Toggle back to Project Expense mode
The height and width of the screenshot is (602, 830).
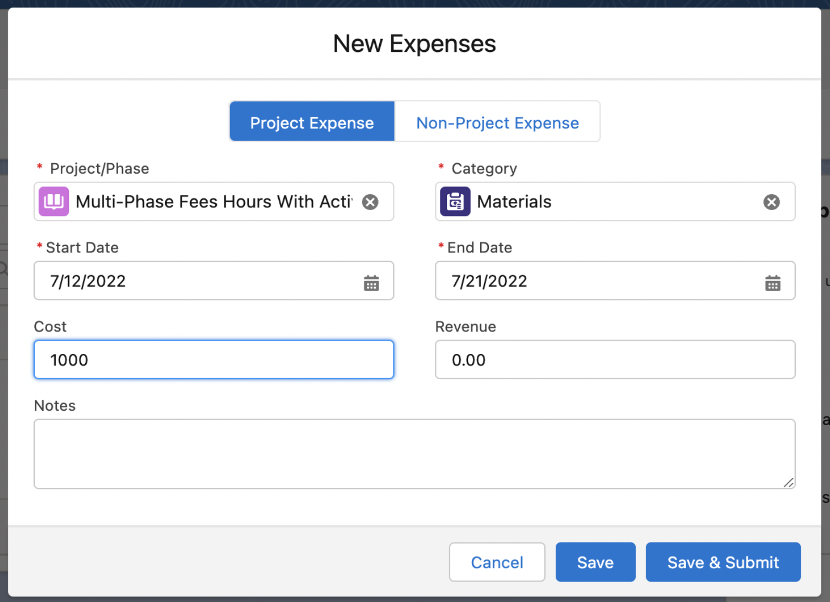[x=312, y=122]
